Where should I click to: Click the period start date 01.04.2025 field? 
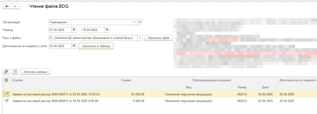pos(60,30)
